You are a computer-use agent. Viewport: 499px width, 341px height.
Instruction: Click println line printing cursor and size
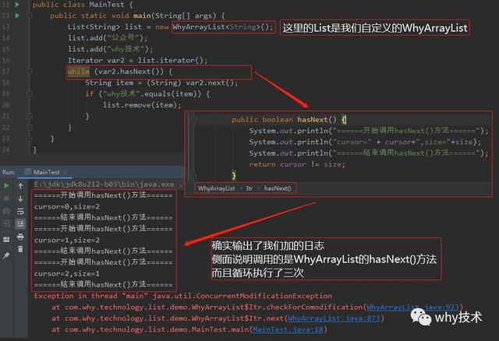coord(365,142)
